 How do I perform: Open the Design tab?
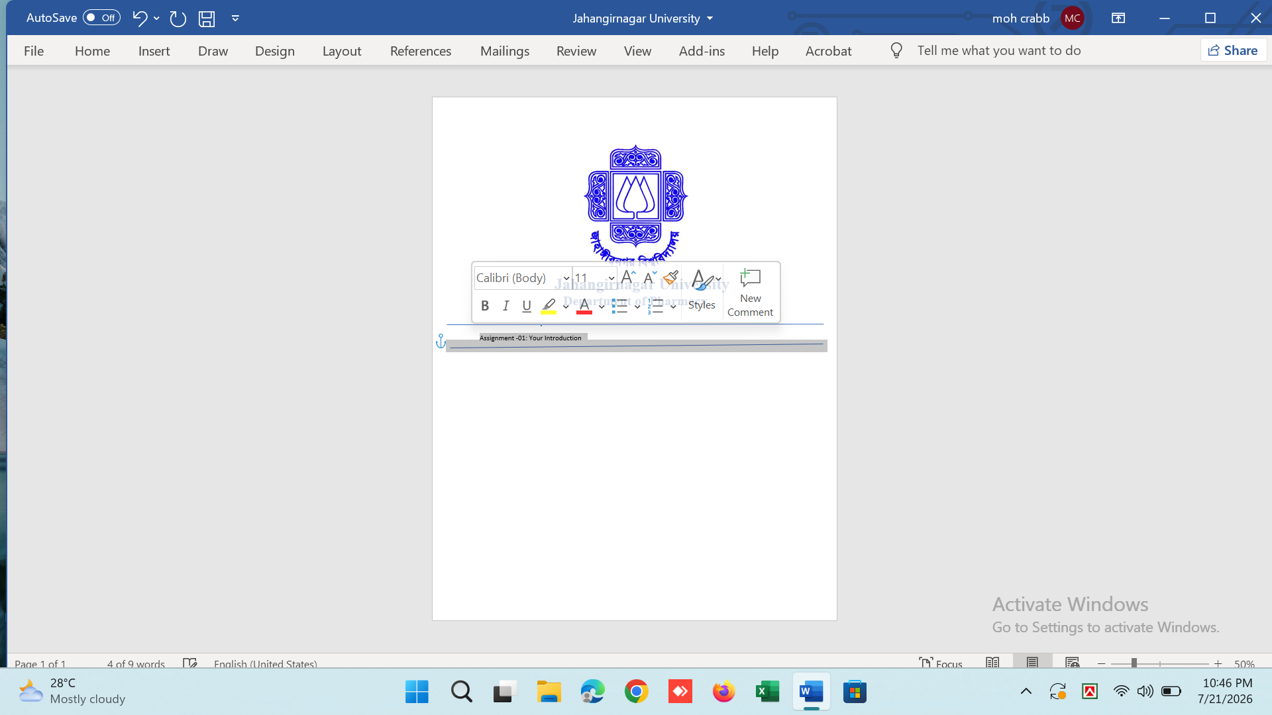[x=275, y=51]
